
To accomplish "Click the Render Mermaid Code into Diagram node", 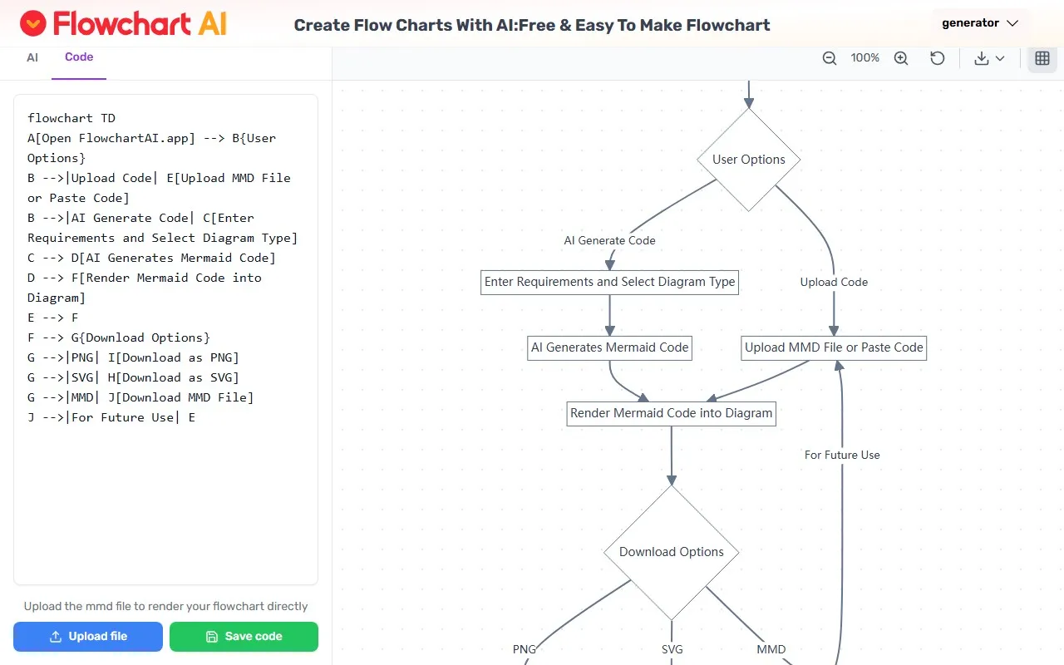I will [672, 413].
